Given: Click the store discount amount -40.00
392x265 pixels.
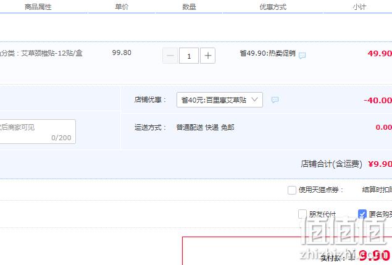Looking at the screenshot, I should 378,100.
